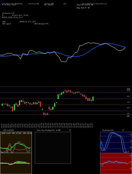Select the 10.33 price axis label
Image resolution: width=132 pixels, height=174 pixels.
128,108
